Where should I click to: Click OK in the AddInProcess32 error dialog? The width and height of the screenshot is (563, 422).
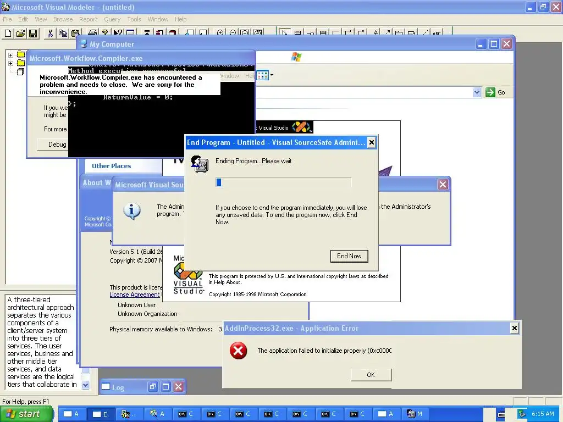pyautogui.click(x=371, y=375)
